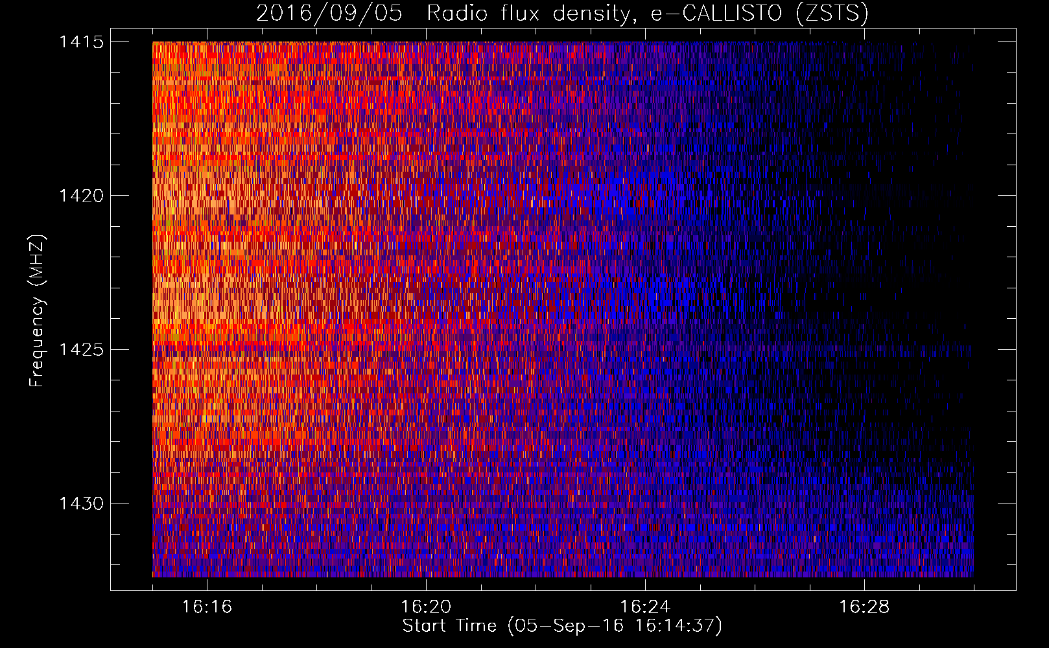Click the 'Frequency (MHZ)' axis label
The width and height of the screenshot is (1049, 648).
point(37,311)
